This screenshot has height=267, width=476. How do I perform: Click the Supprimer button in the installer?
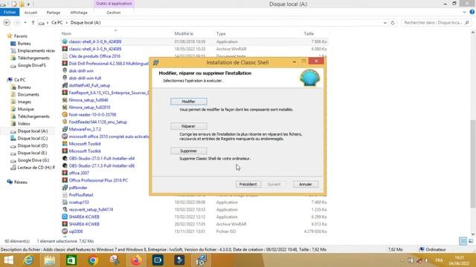188,151
